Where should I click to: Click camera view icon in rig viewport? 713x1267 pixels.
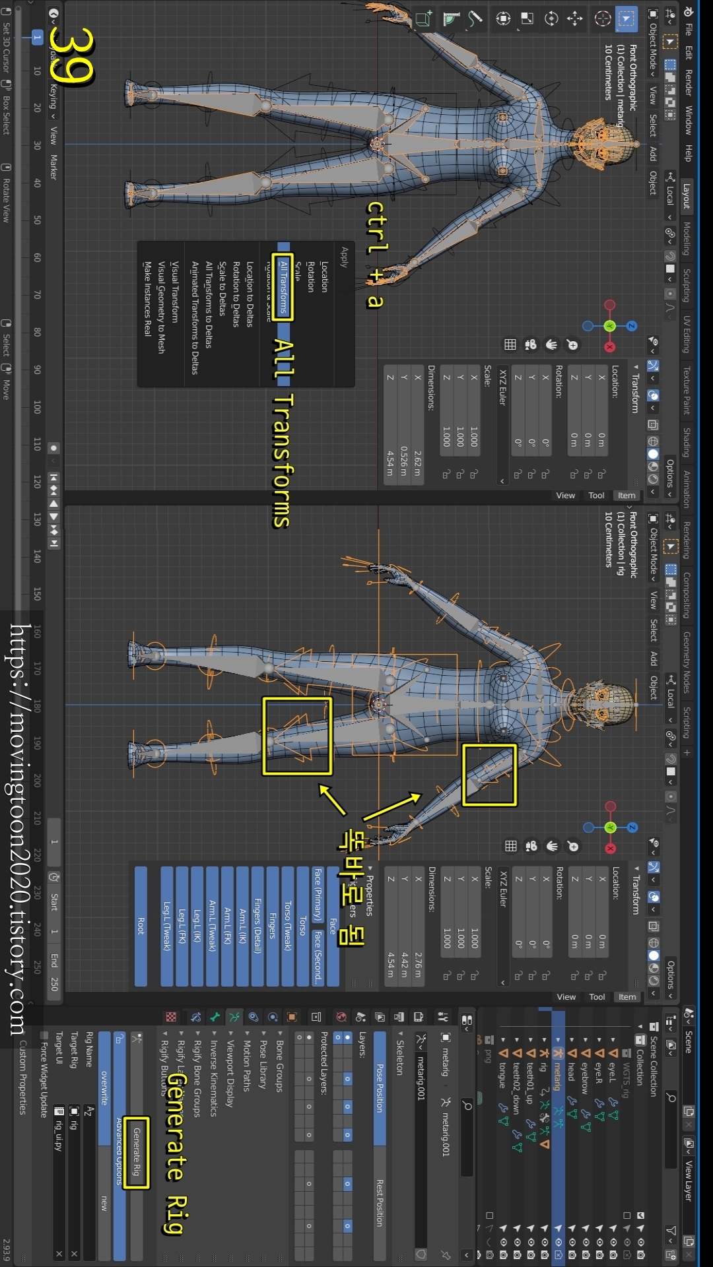[x=531, y=846]
